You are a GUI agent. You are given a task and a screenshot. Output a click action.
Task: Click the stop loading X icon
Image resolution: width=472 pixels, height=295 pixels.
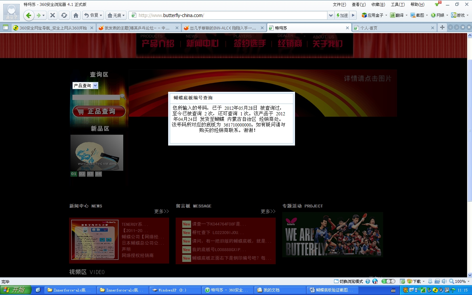[x=52, y=15]
